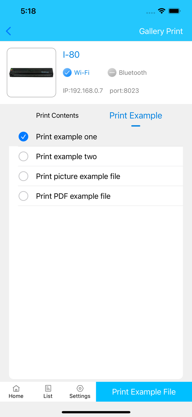192x417 pixels.
Task: Tap the back arrow chevron
Action: [x=8, y=31]
